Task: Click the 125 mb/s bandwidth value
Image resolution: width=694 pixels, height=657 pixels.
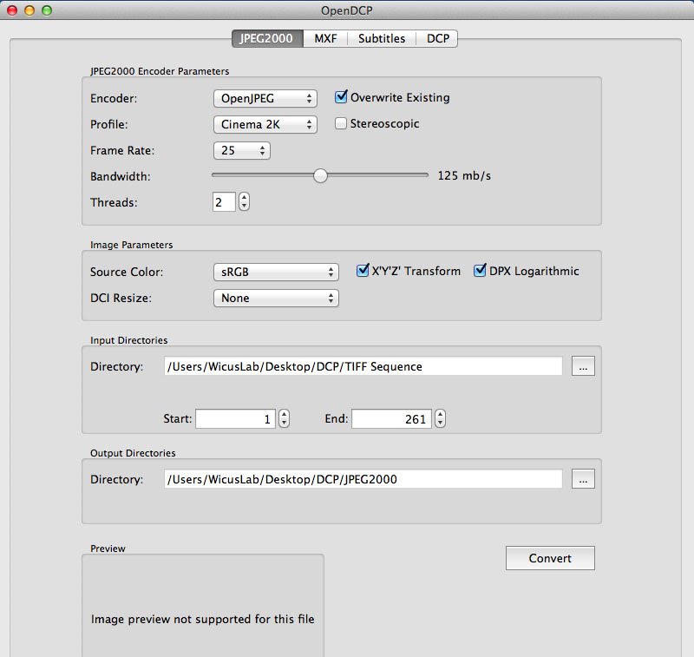Action: (464, 176)
